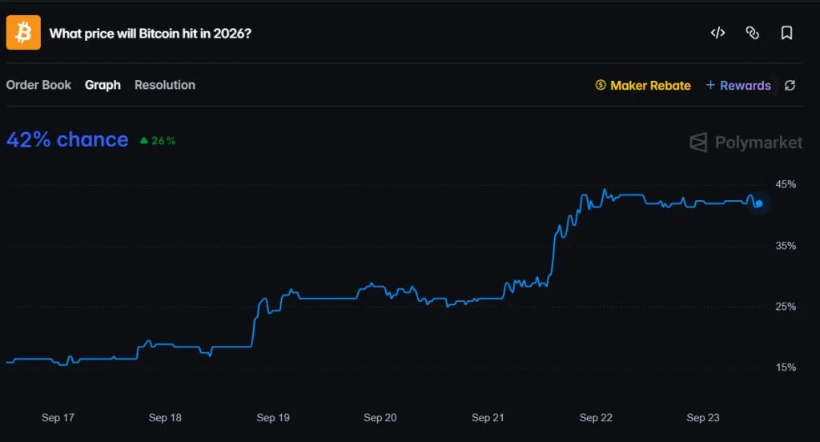
Task: Click the green 26% change indicator
Action: (x=158, y=141)
